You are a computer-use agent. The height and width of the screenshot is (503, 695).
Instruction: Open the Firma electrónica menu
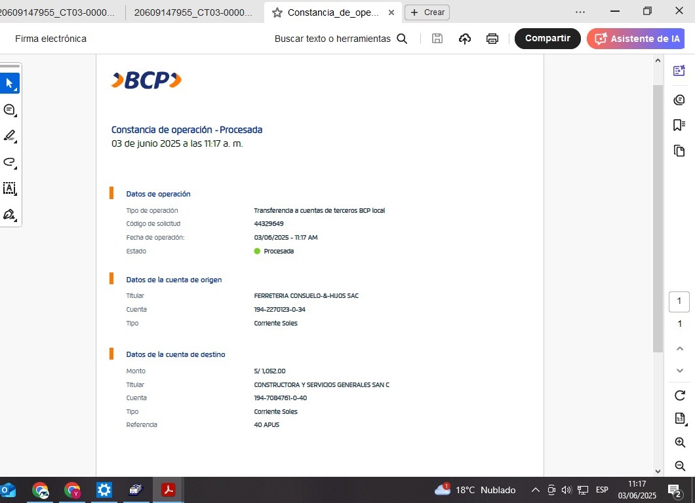click(x=50, y=39)
